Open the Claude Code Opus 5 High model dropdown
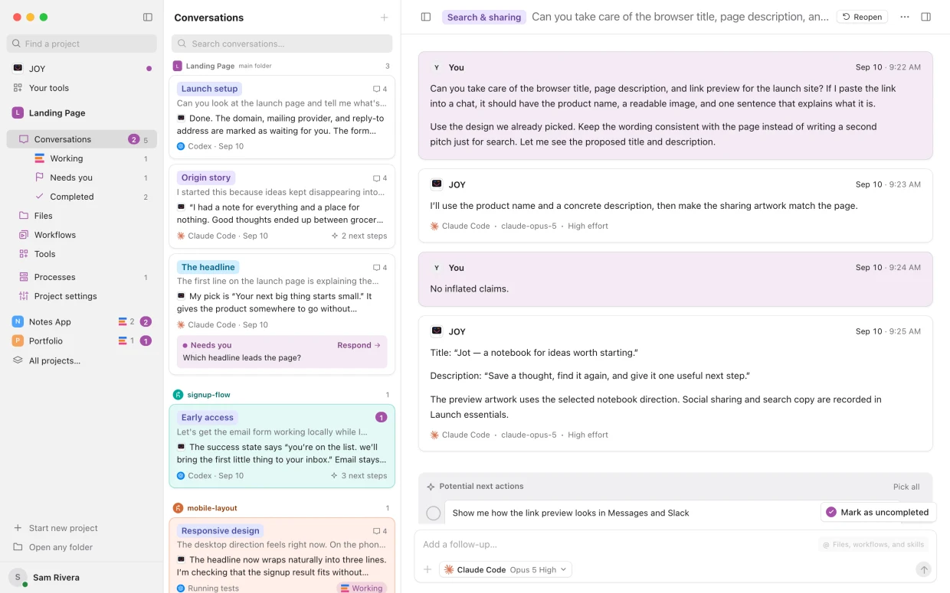Screen dimensions: 950x593 click(x=506, y=569)
